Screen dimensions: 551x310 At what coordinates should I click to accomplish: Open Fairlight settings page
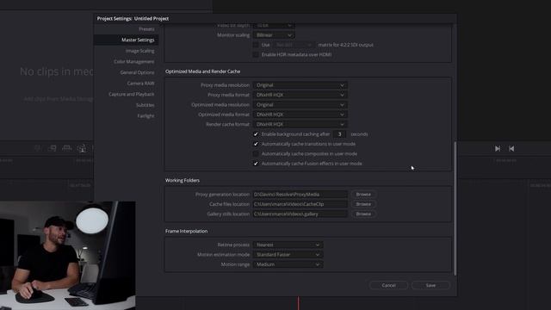click(145, 116)
